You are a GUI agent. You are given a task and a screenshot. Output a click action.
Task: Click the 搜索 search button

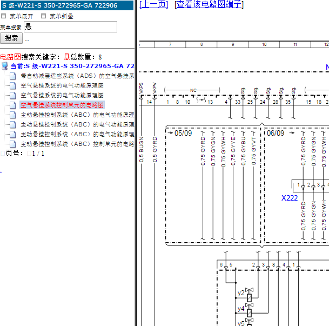(11, 38)
